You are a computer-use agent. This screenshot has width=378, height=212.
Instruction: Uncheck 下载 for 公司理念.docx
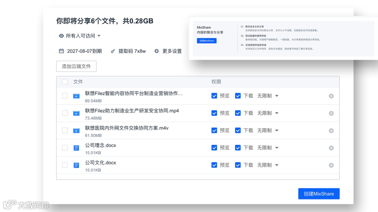(238, 147)
